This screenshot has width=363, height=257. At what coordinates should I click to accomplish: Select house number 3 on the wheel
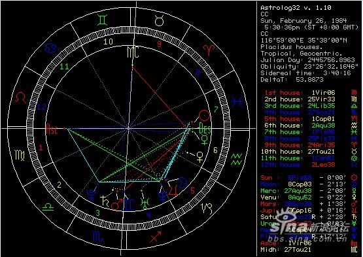click(98, 213)
